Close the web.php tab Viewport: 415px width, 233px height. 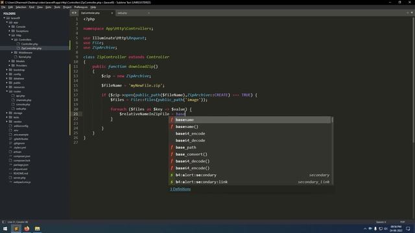click(148, 13)
